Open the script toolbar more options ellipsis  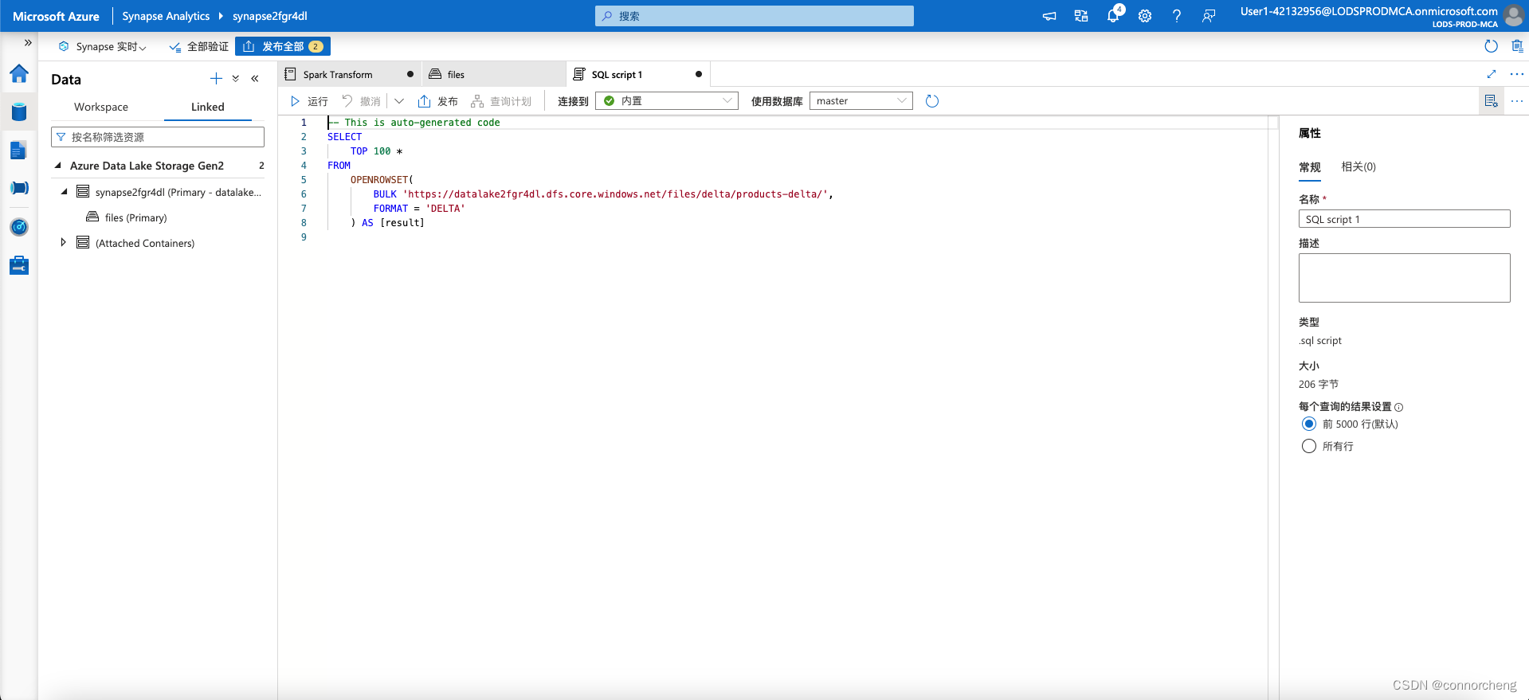pyautogui.click(x=1517, y=101)
